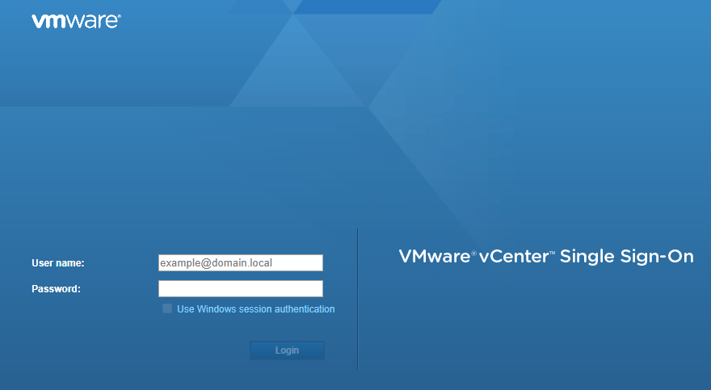Click into the Password input field
The width and height of the screenshot is (711, 390).
click(x=240, y=289)
